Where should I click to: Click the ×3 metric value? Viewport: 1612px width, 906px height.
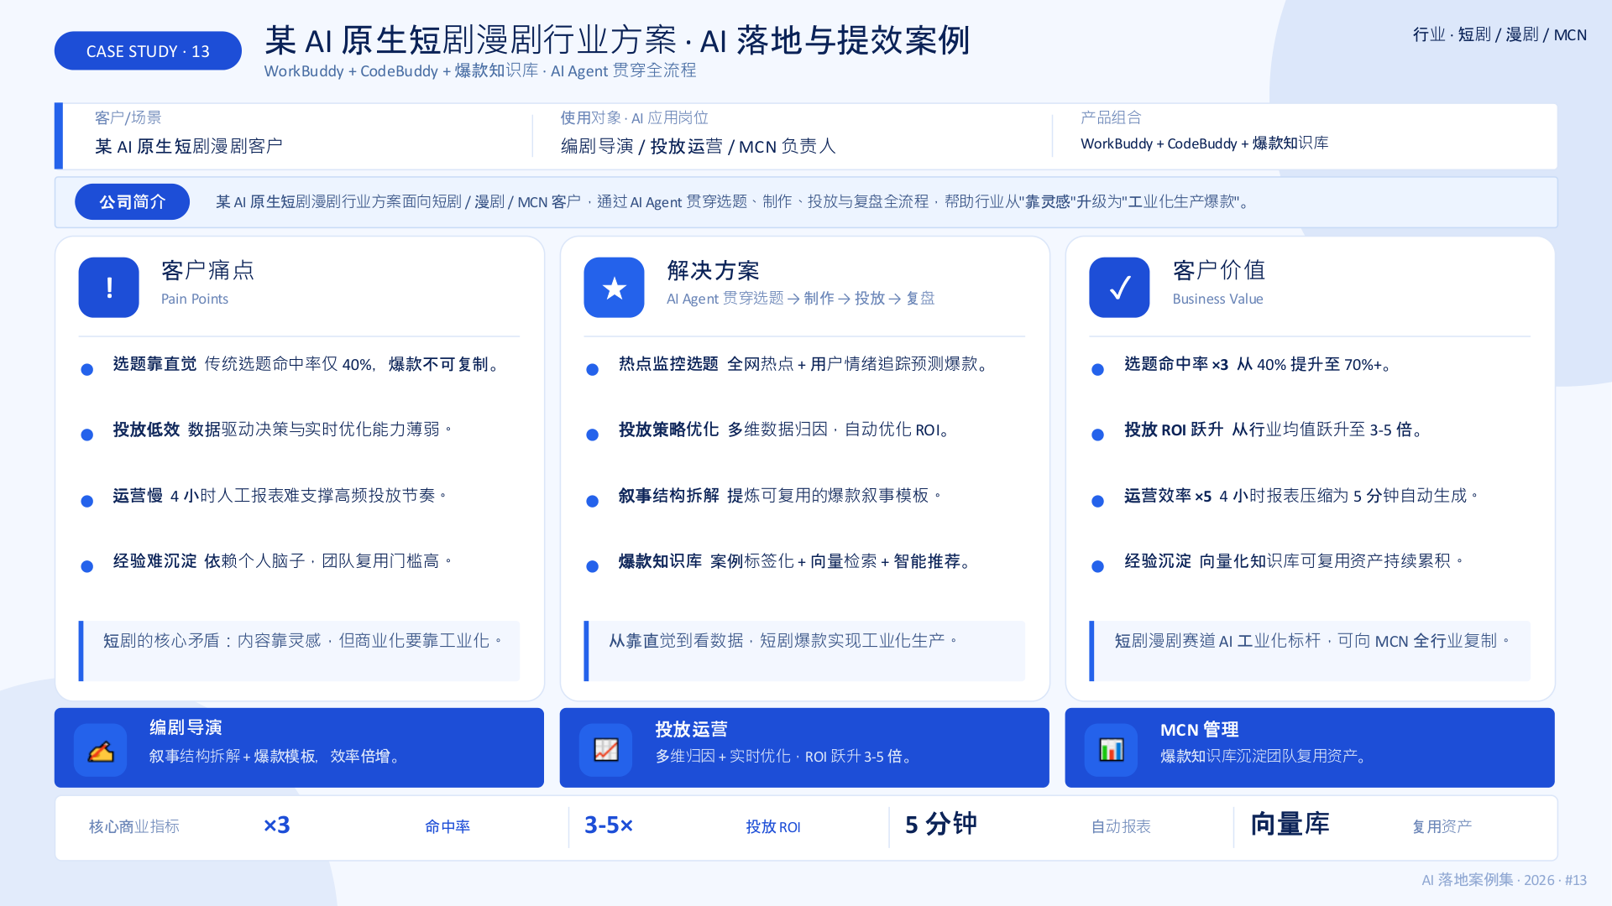(277, 825)
